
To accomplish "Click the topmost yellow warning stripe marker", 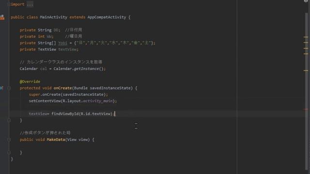I will (x=306, y=37).
